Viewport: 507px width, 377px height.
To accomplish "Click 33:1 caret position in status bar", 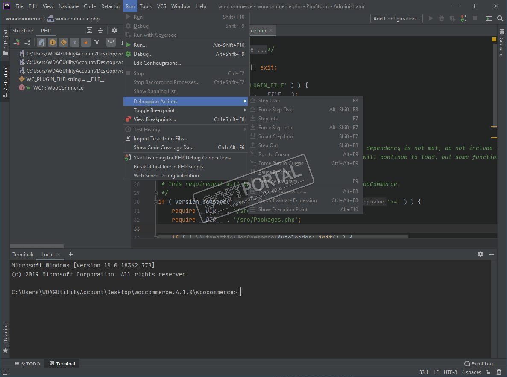I will (424, 372).
